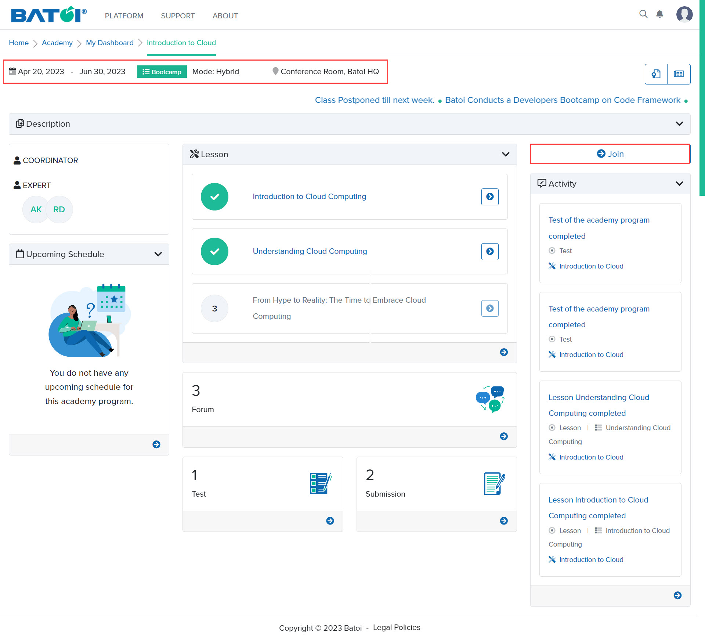705x641 pixels.
Task: Click the EXPERT heading
Action: tap(37, 186)
